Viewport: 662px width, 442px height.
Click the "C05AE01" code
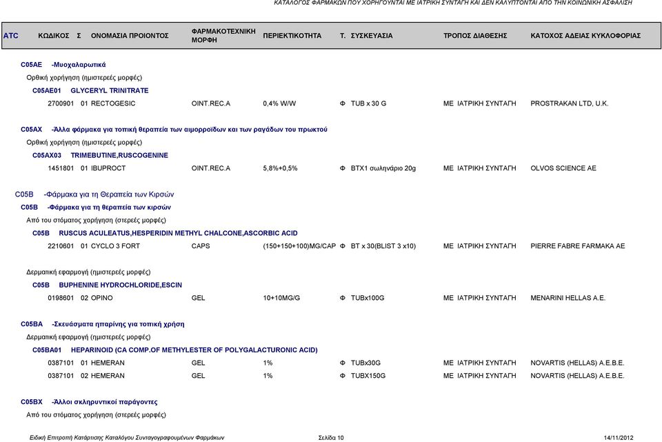click(x=46, y=90)
